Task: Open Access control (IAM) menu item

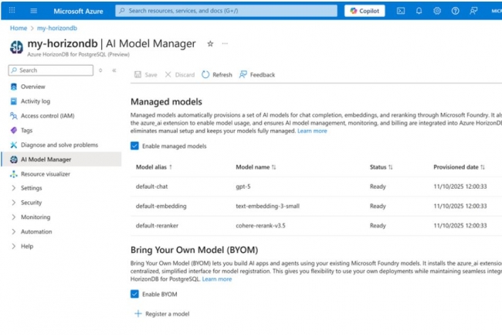Action: 47,115
